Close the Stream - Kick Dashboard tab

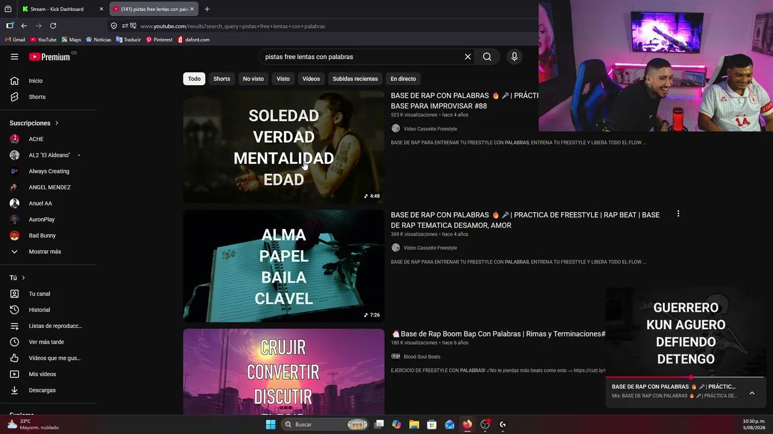(x=101, y=9)
